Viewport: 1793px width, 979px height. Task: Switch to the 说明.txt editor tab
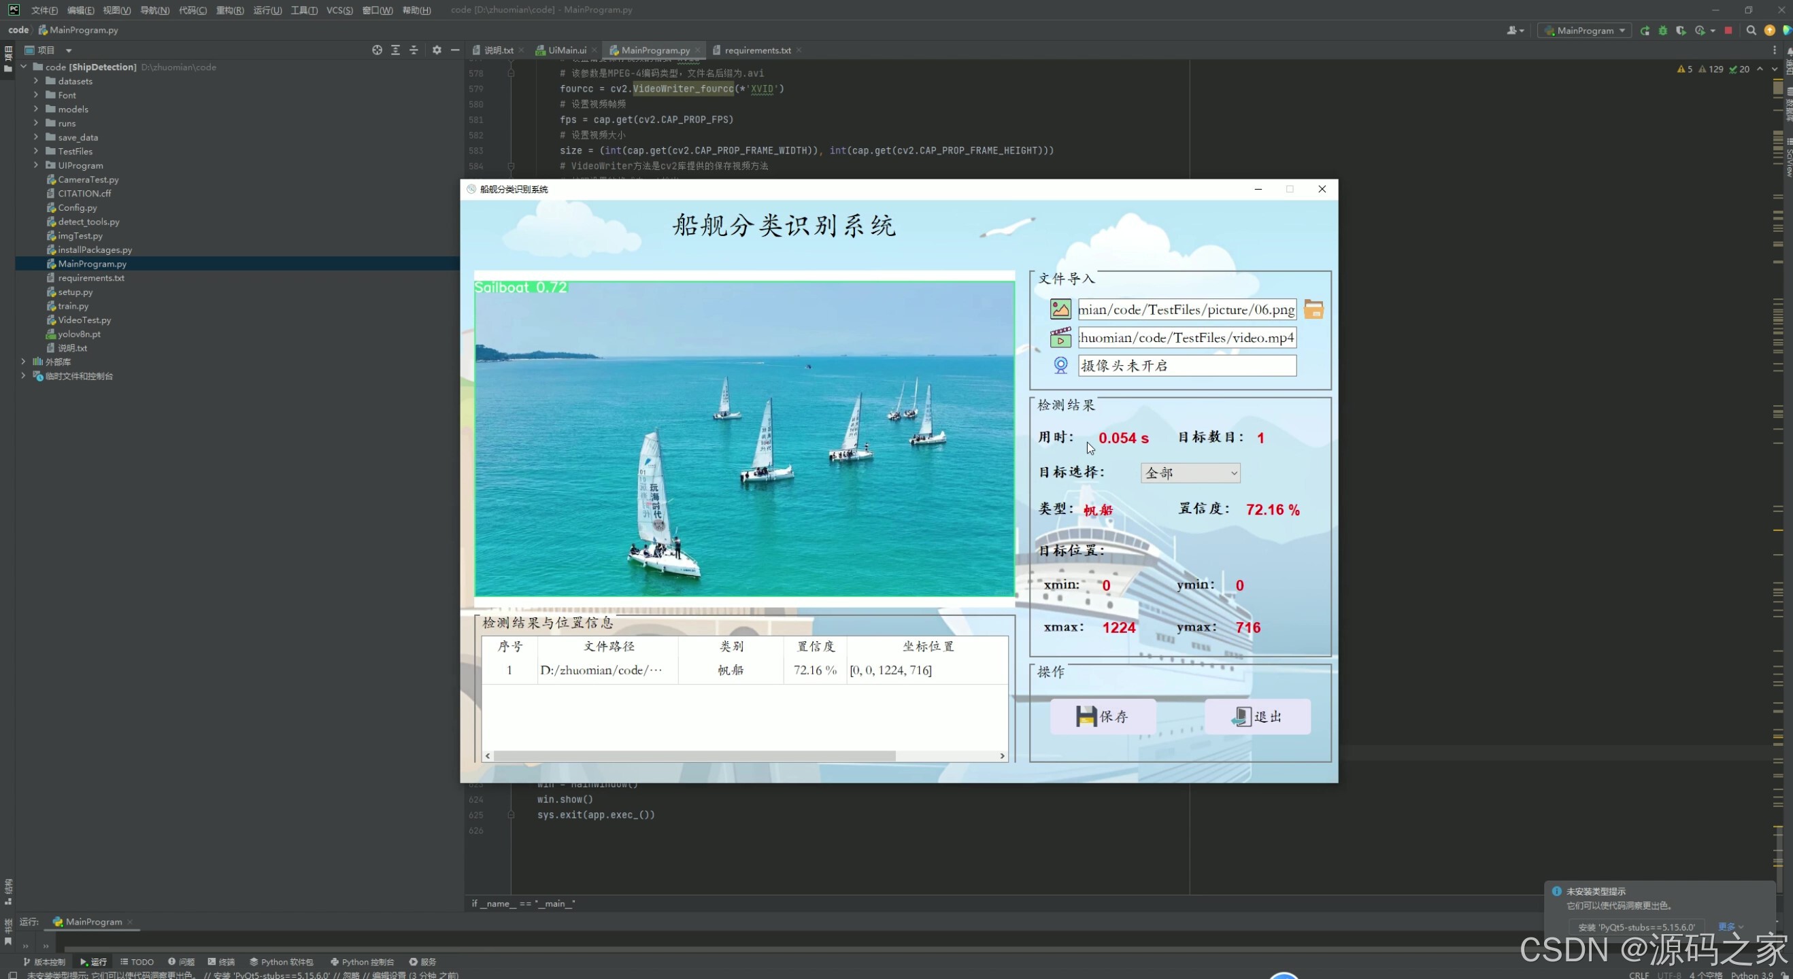tap(499, 50)
